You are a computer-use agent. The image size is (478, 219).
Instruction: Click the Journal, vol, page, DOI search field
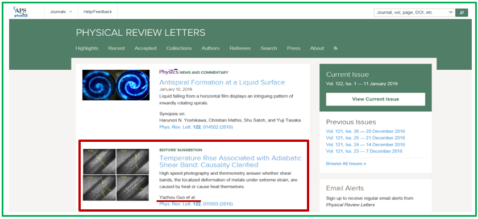point(410,13)
